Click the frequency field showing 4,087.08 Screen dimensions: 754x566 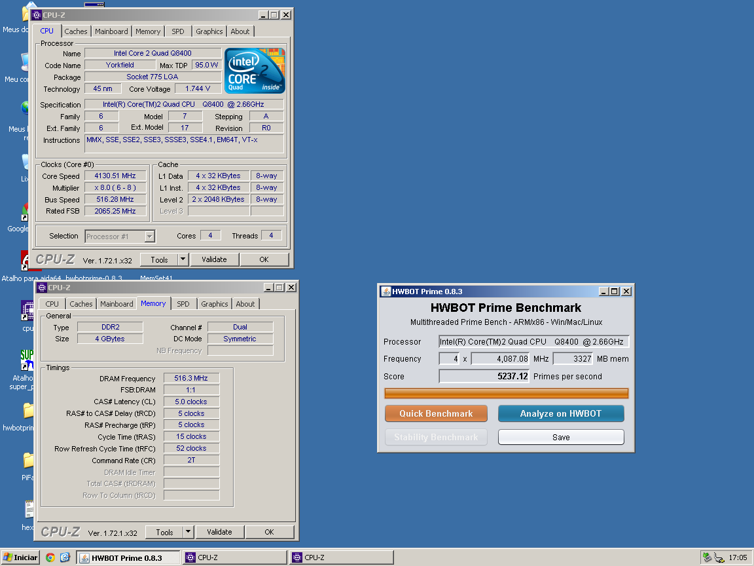(500, 358)
